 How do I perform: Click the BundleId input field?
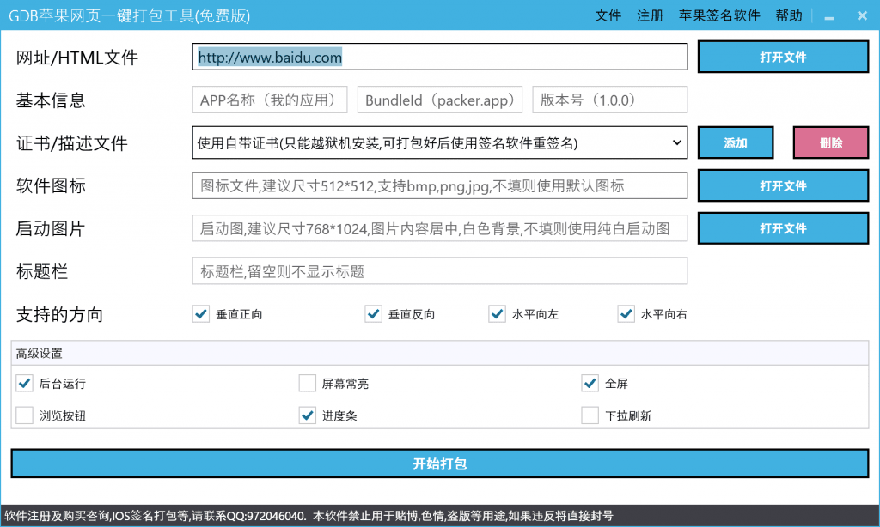(x=439, y=100)
